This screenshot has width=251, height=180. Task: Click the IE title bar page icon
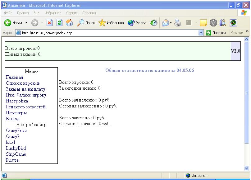click(4, 5)
